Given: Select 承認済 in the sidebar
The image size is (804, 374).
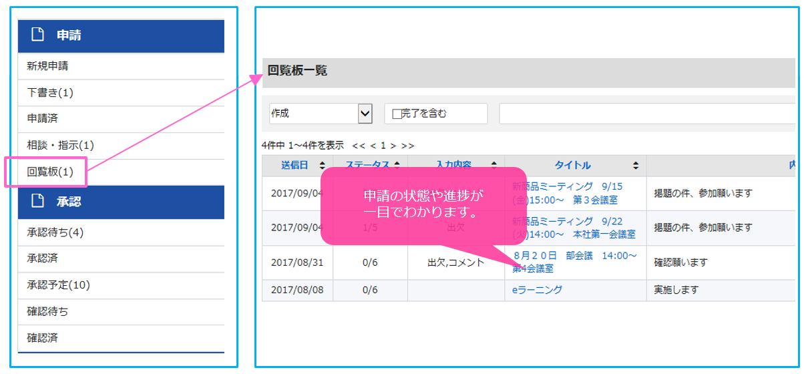Looking at the screenshot, I should 121,258.
